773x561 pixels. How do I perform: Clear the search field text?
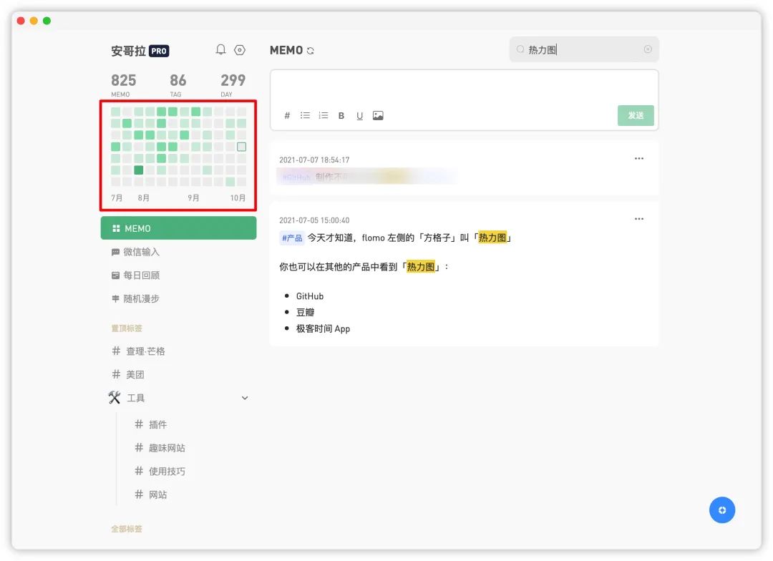click(648, 49)
